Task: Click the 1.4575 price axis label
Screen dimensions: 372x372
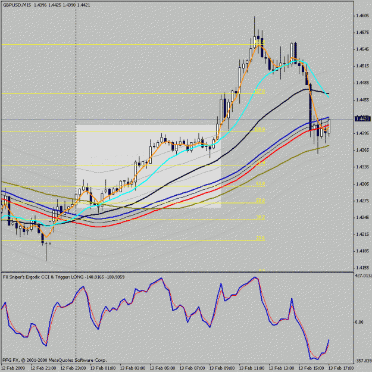Action: (x=362, y=32)
